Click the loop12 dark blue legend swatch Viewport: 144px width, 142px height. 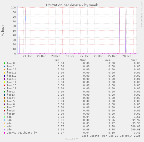(4, 76)
